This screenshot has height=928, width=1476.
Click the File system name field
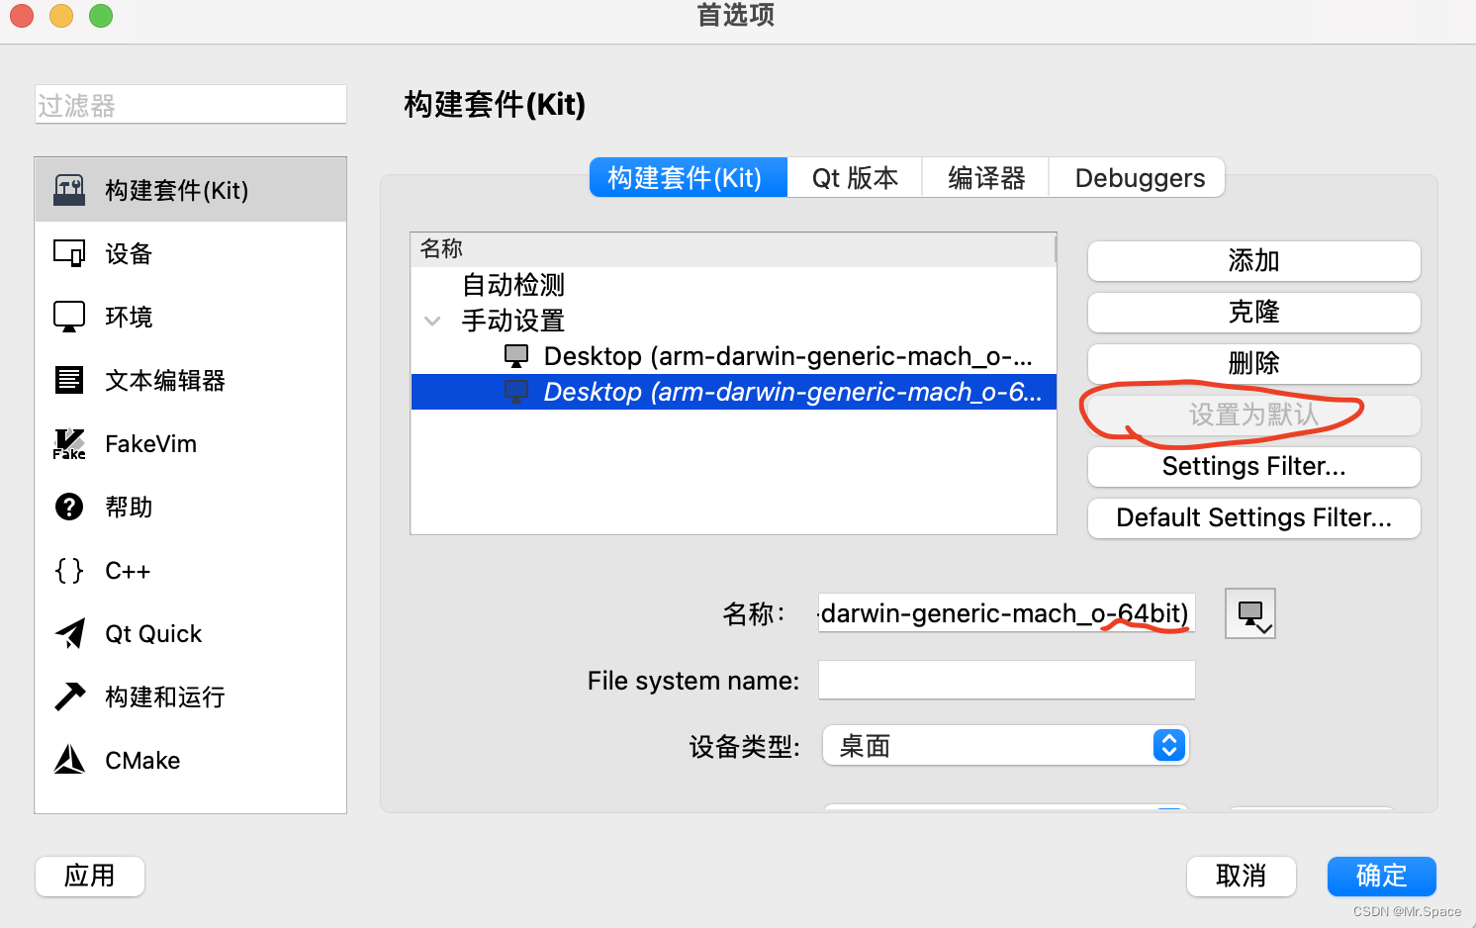click(1007, 680)
